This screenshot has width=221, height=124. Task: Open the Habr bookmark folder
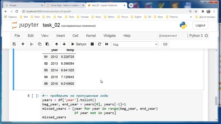pos(58,17)
